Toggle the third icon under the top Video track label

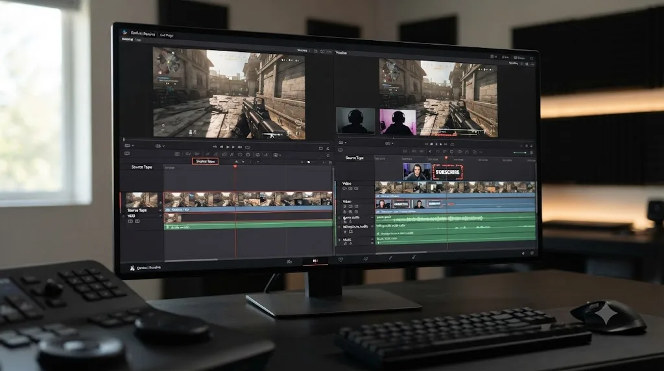coord(356,189)
